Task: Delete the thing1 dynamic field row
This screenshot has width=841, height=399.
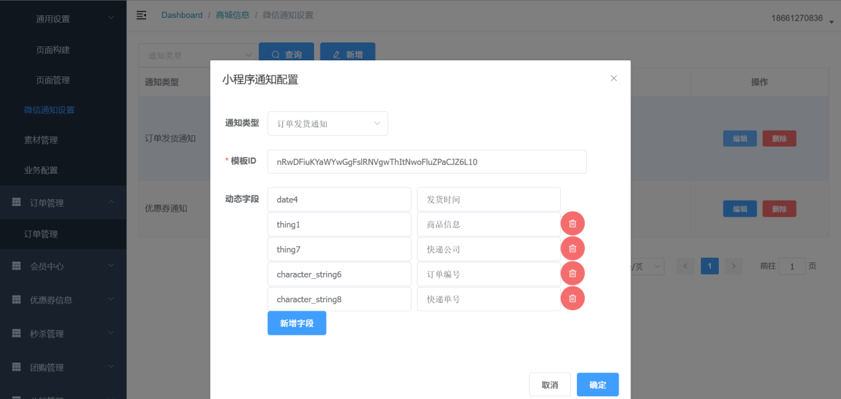Action: 572,224
